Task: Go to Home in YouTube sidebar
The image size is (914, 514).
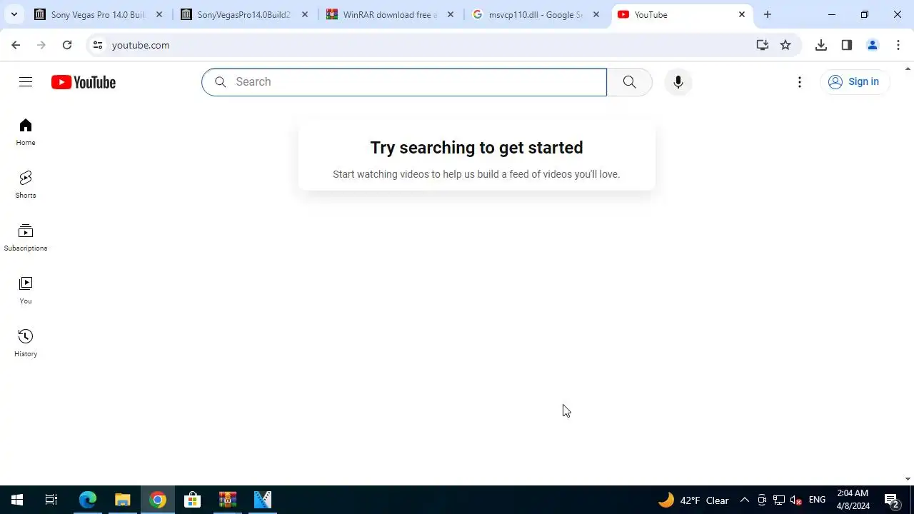Action: pos(26,132)
